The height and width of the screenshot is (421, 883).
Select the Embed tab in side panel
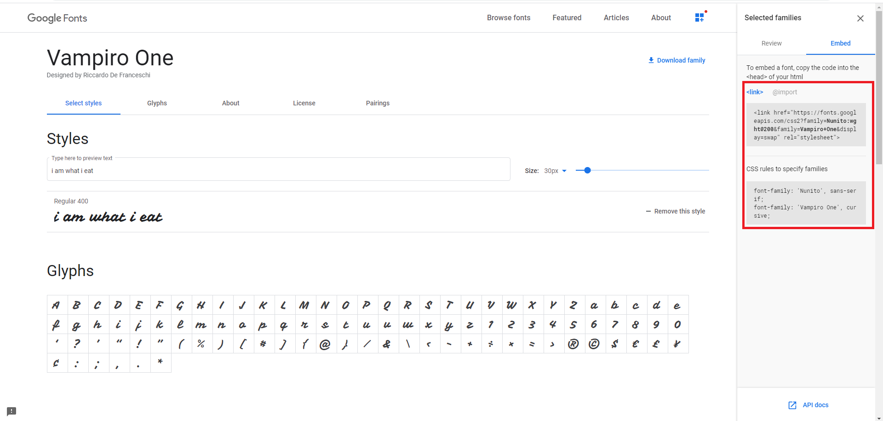(840, 43)
